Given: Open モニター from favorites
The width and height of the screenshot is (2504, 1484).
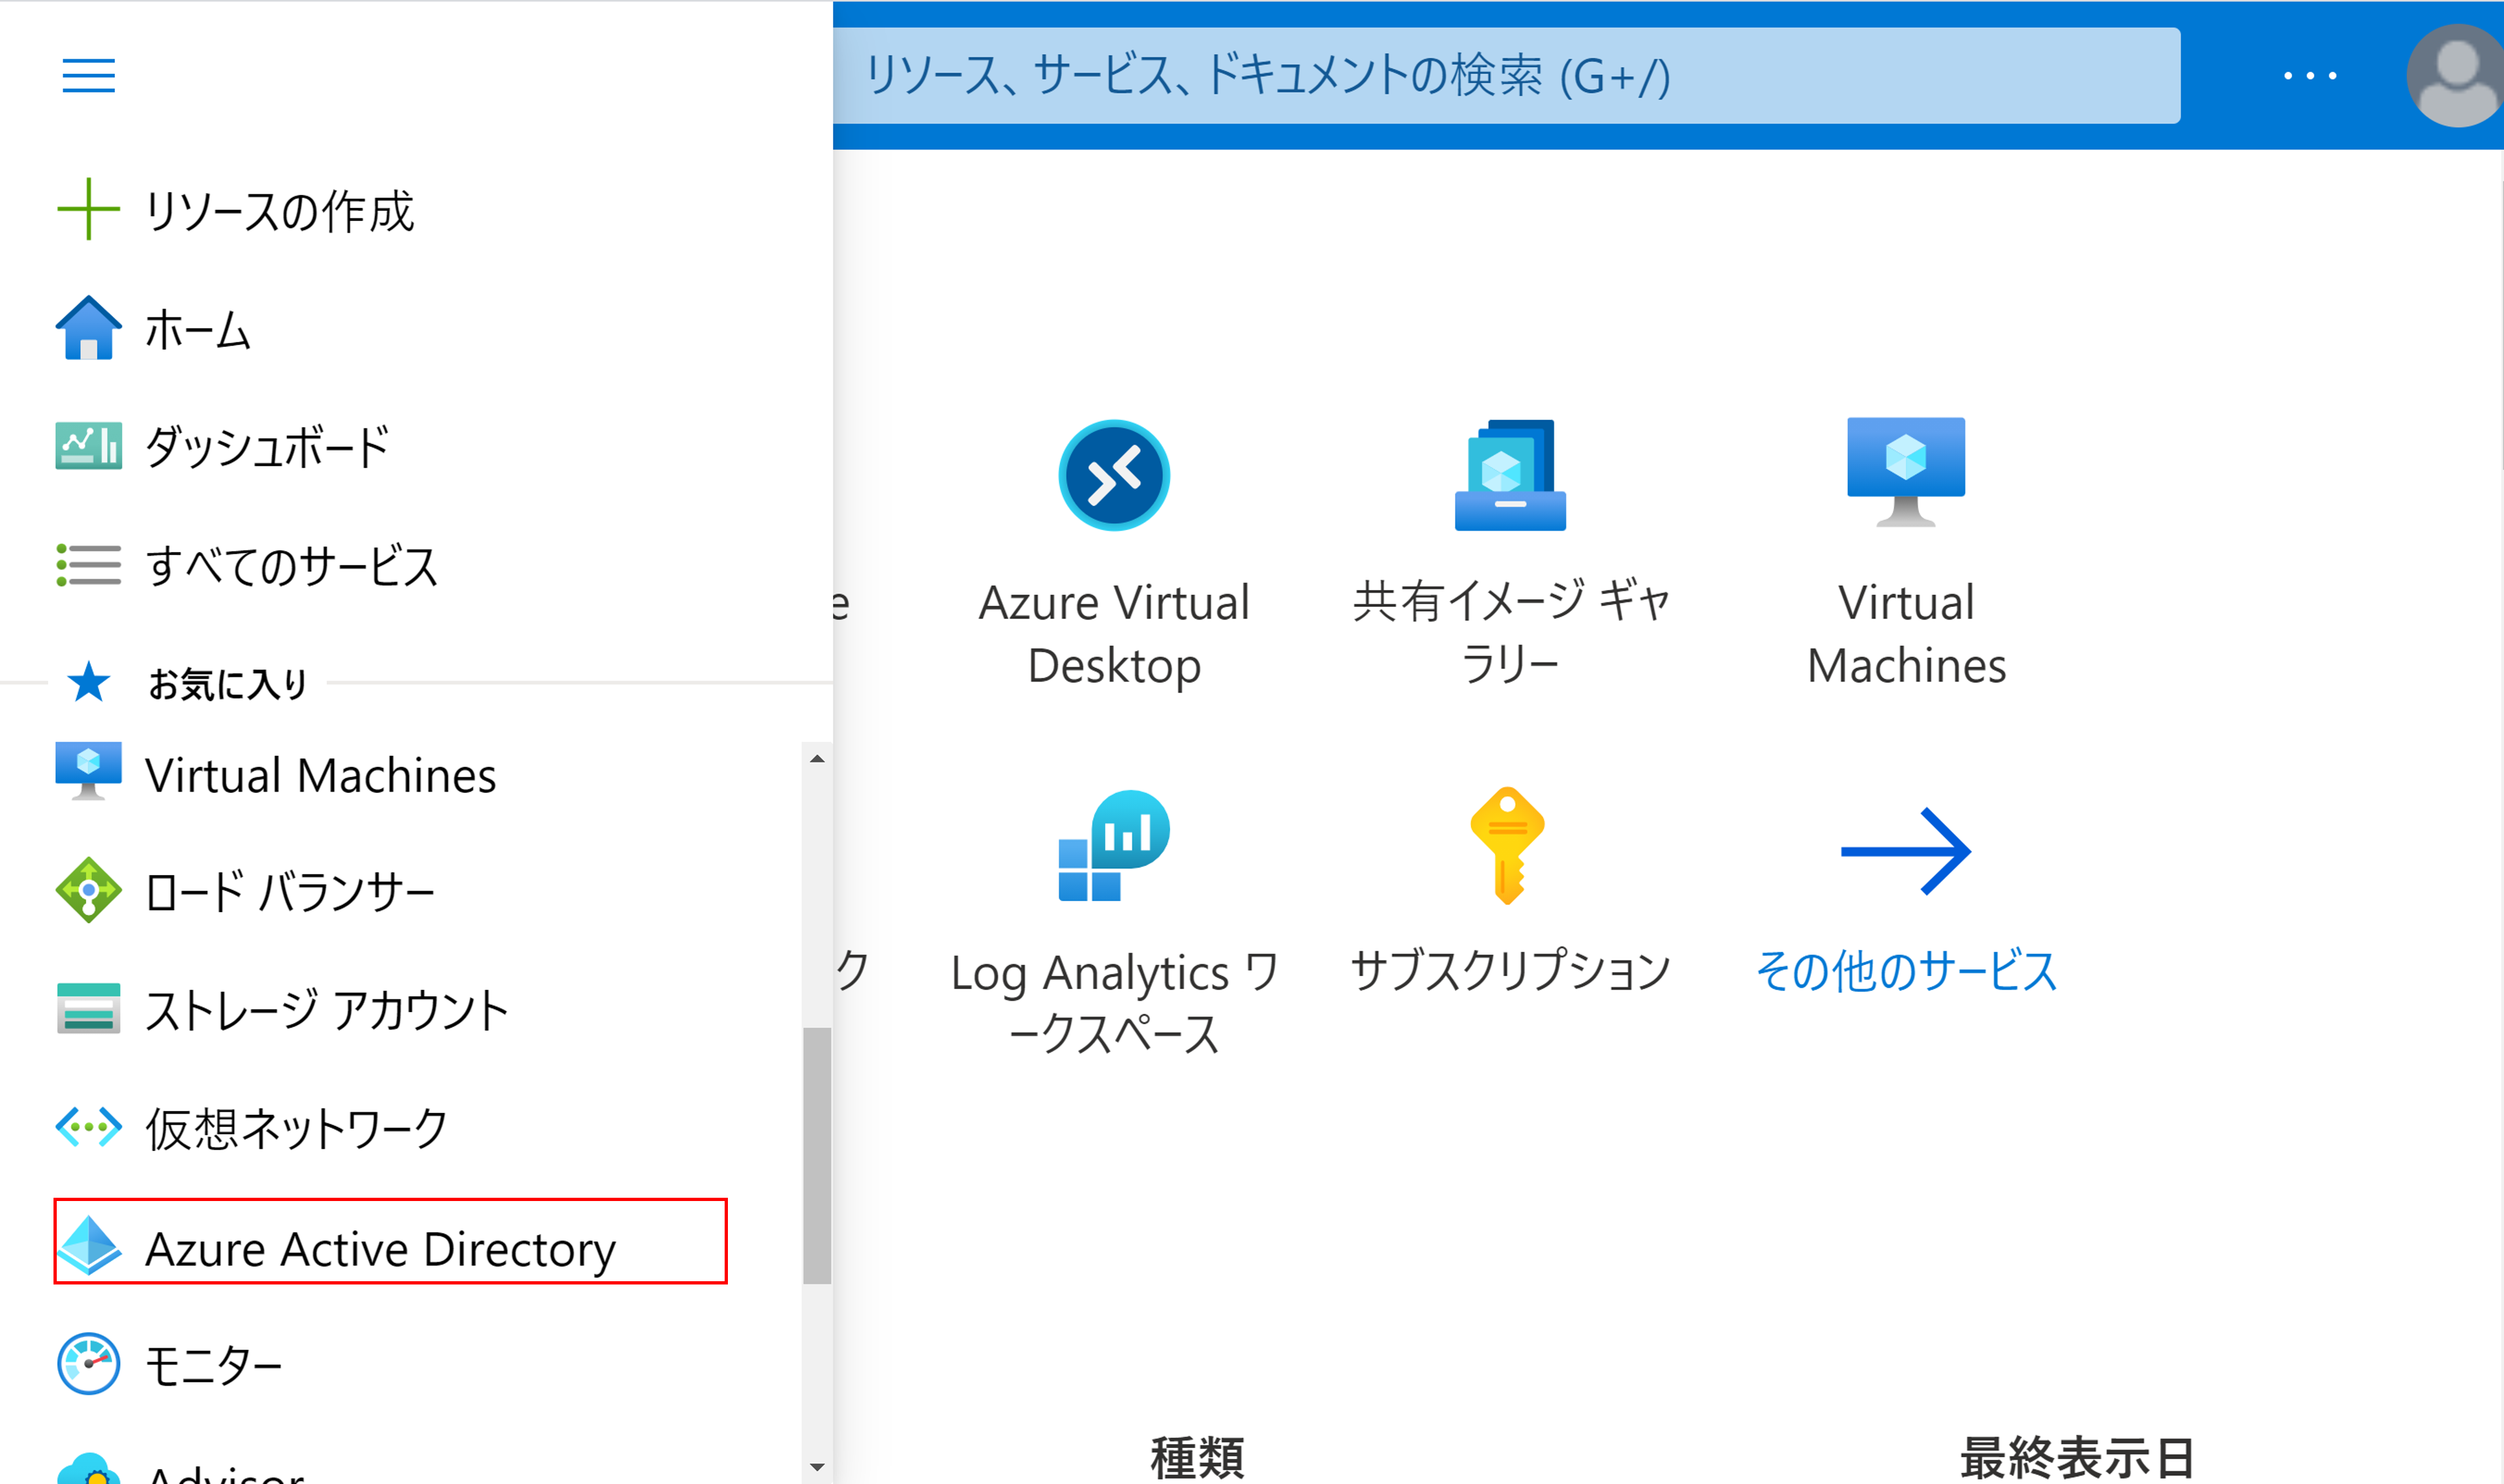Looking at the screenshot, I should (x=213, y=1364).
